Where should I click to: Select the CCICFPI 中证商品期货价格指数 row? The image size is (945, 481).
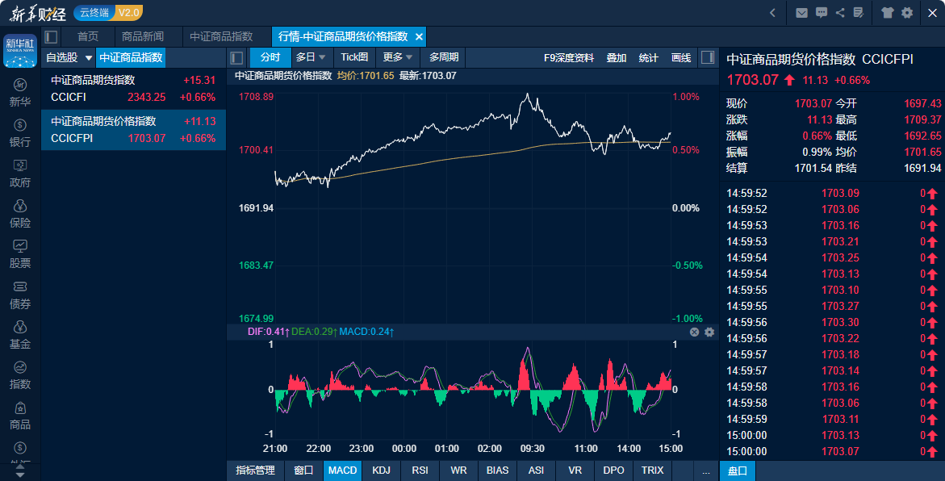coord(133,130)
